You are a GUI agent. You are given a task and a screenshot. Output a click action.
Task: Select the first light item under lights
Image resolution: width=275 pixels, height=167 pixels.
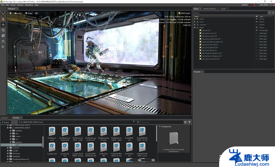(206, 30)
